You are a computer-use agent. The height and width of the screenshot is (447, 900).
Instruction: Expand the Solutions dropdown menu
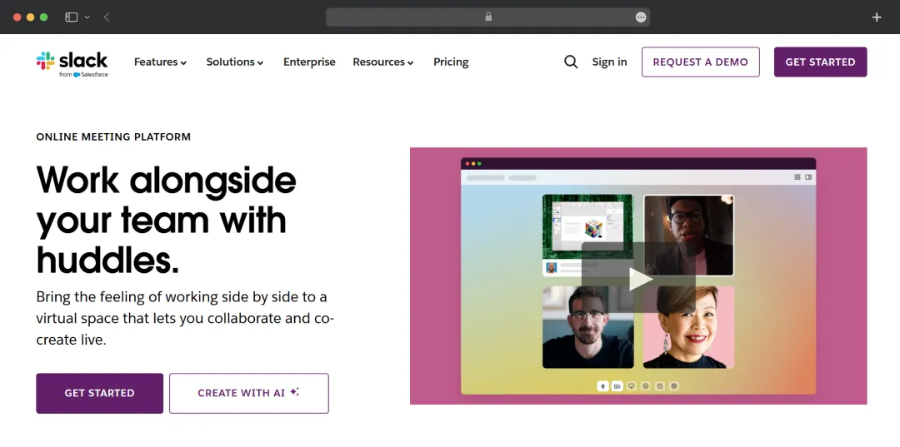[235, 62]
